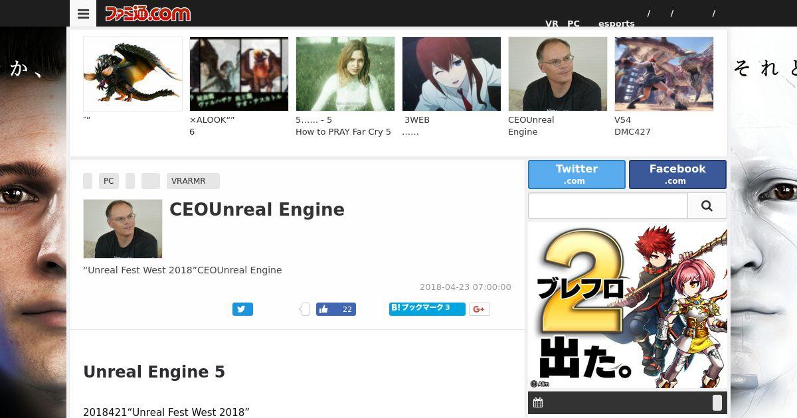Viewport: 797px width, 418px height.
Task: Select the VRARMR category tag
Action: (193, 181)
